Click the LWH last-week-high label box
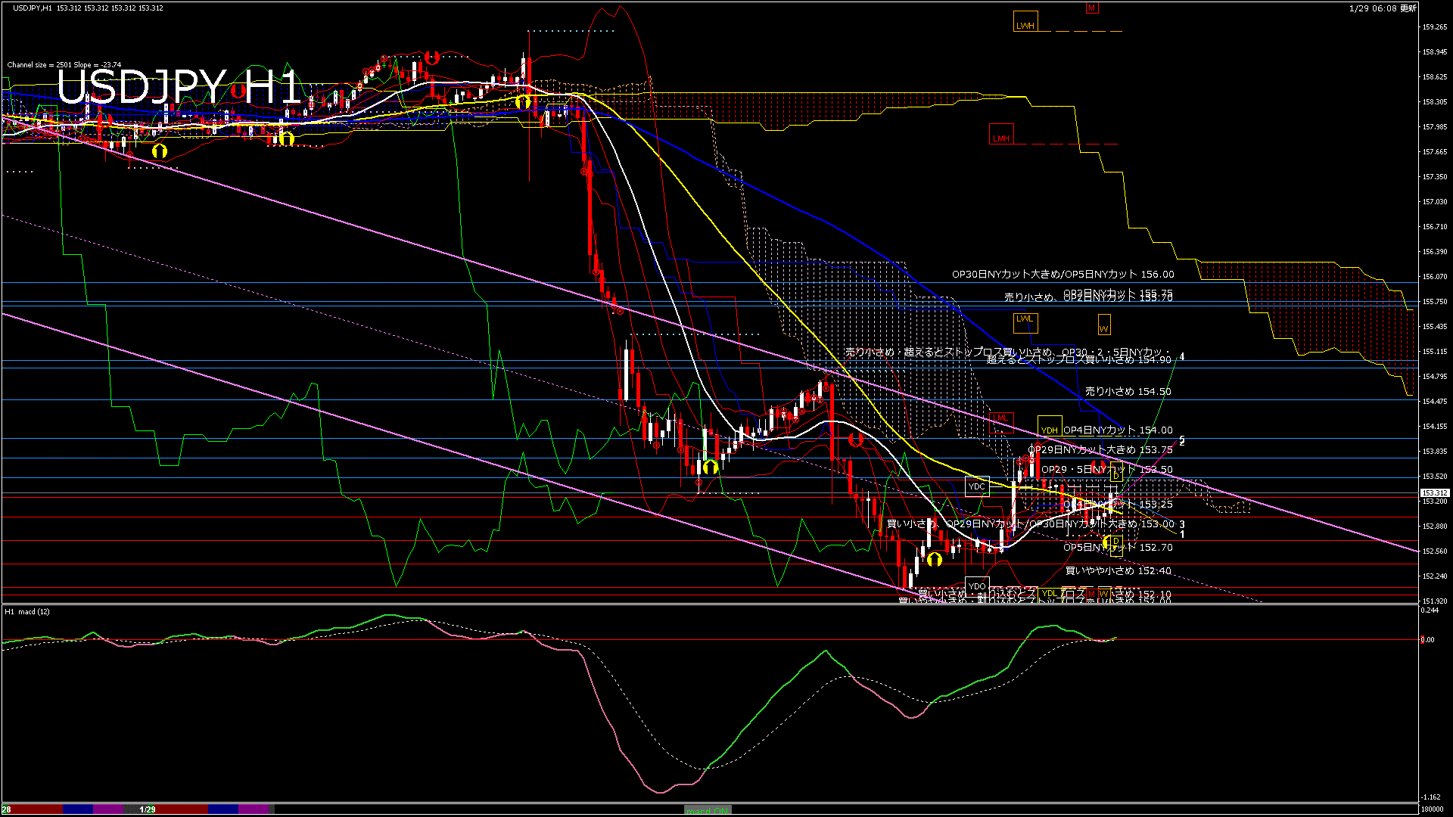This screenshot has height=817, width=1453. click(1025, 22)
